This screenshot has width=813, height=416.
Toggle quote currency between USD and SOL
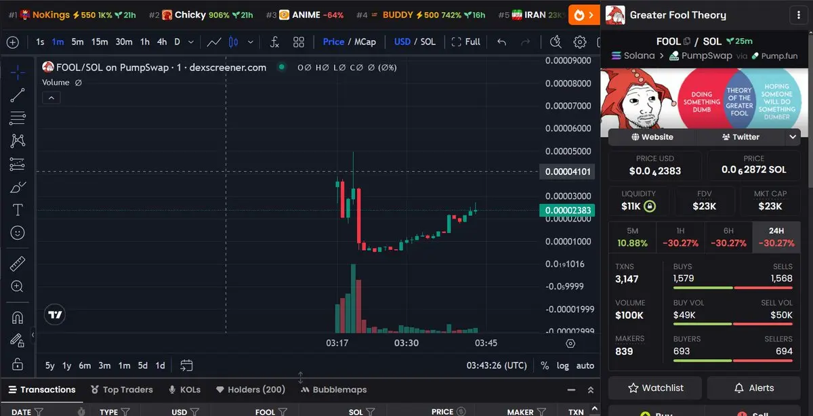[x=415, y=41]
